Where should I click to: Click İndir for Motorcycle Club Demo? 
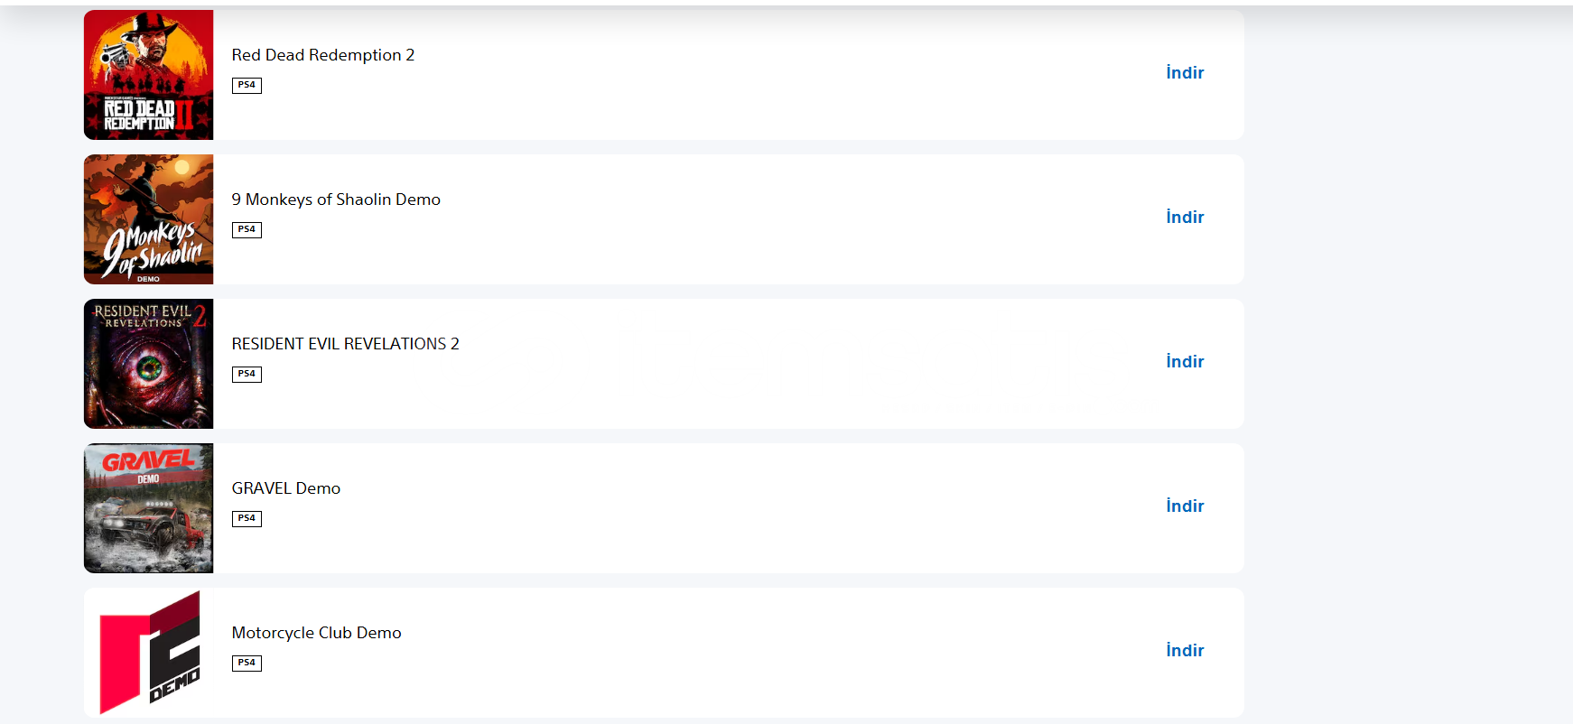click(x=1185, y=651)
